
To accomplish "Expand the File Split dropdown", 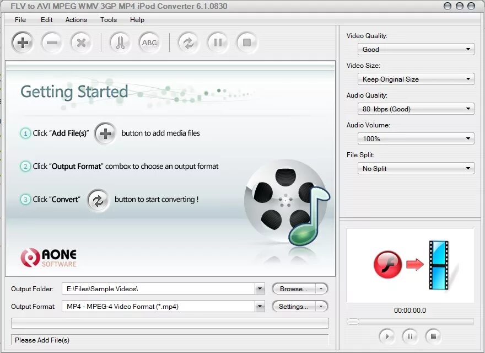I will (416, 168).
